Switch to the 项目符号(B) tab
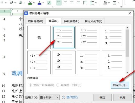This screenshot has width=135, height=103. coord(35,21)
